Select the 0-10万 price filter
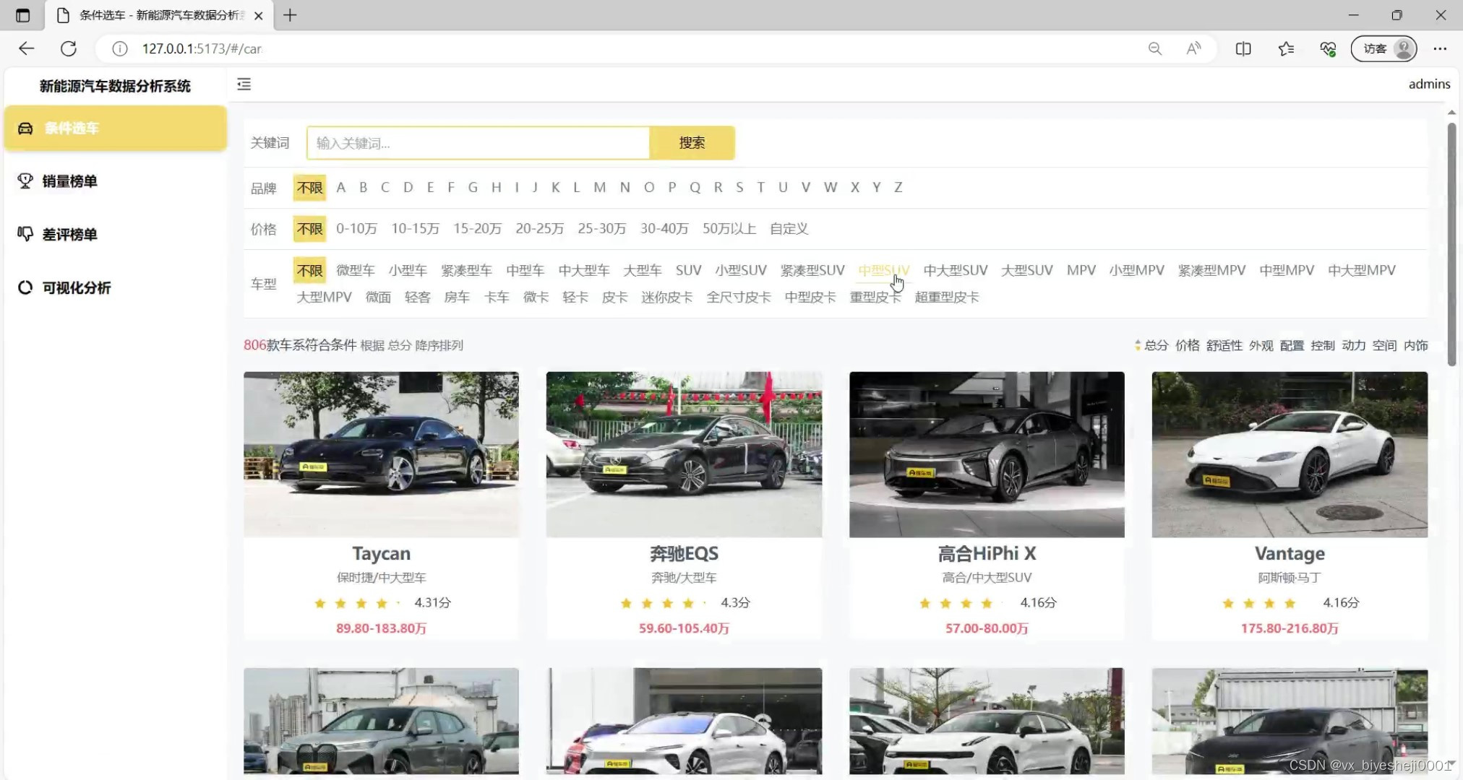Image resolution: width=1463 pixels, height=780 pixels. coord(356,229)
